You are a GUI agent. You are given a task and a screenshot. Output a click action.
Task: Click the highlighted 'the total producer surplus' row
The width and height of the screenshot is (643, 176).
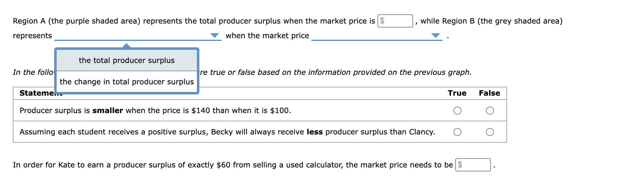point(126,60)
